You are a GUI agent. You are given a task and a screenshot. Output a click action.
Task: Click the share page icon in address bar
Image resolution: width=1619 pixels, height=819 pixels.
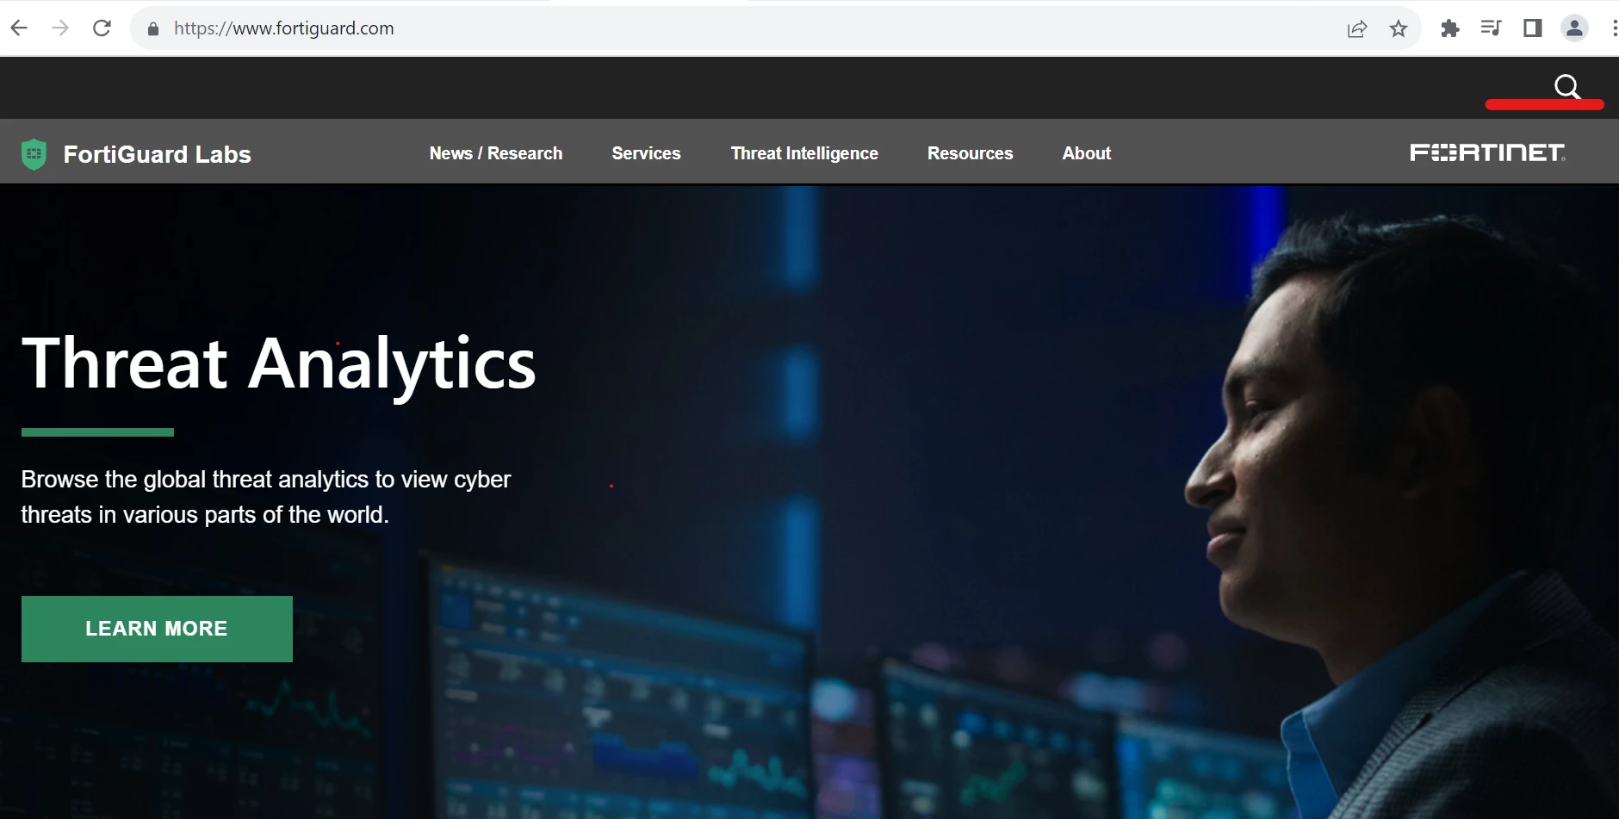(1357, 28)
